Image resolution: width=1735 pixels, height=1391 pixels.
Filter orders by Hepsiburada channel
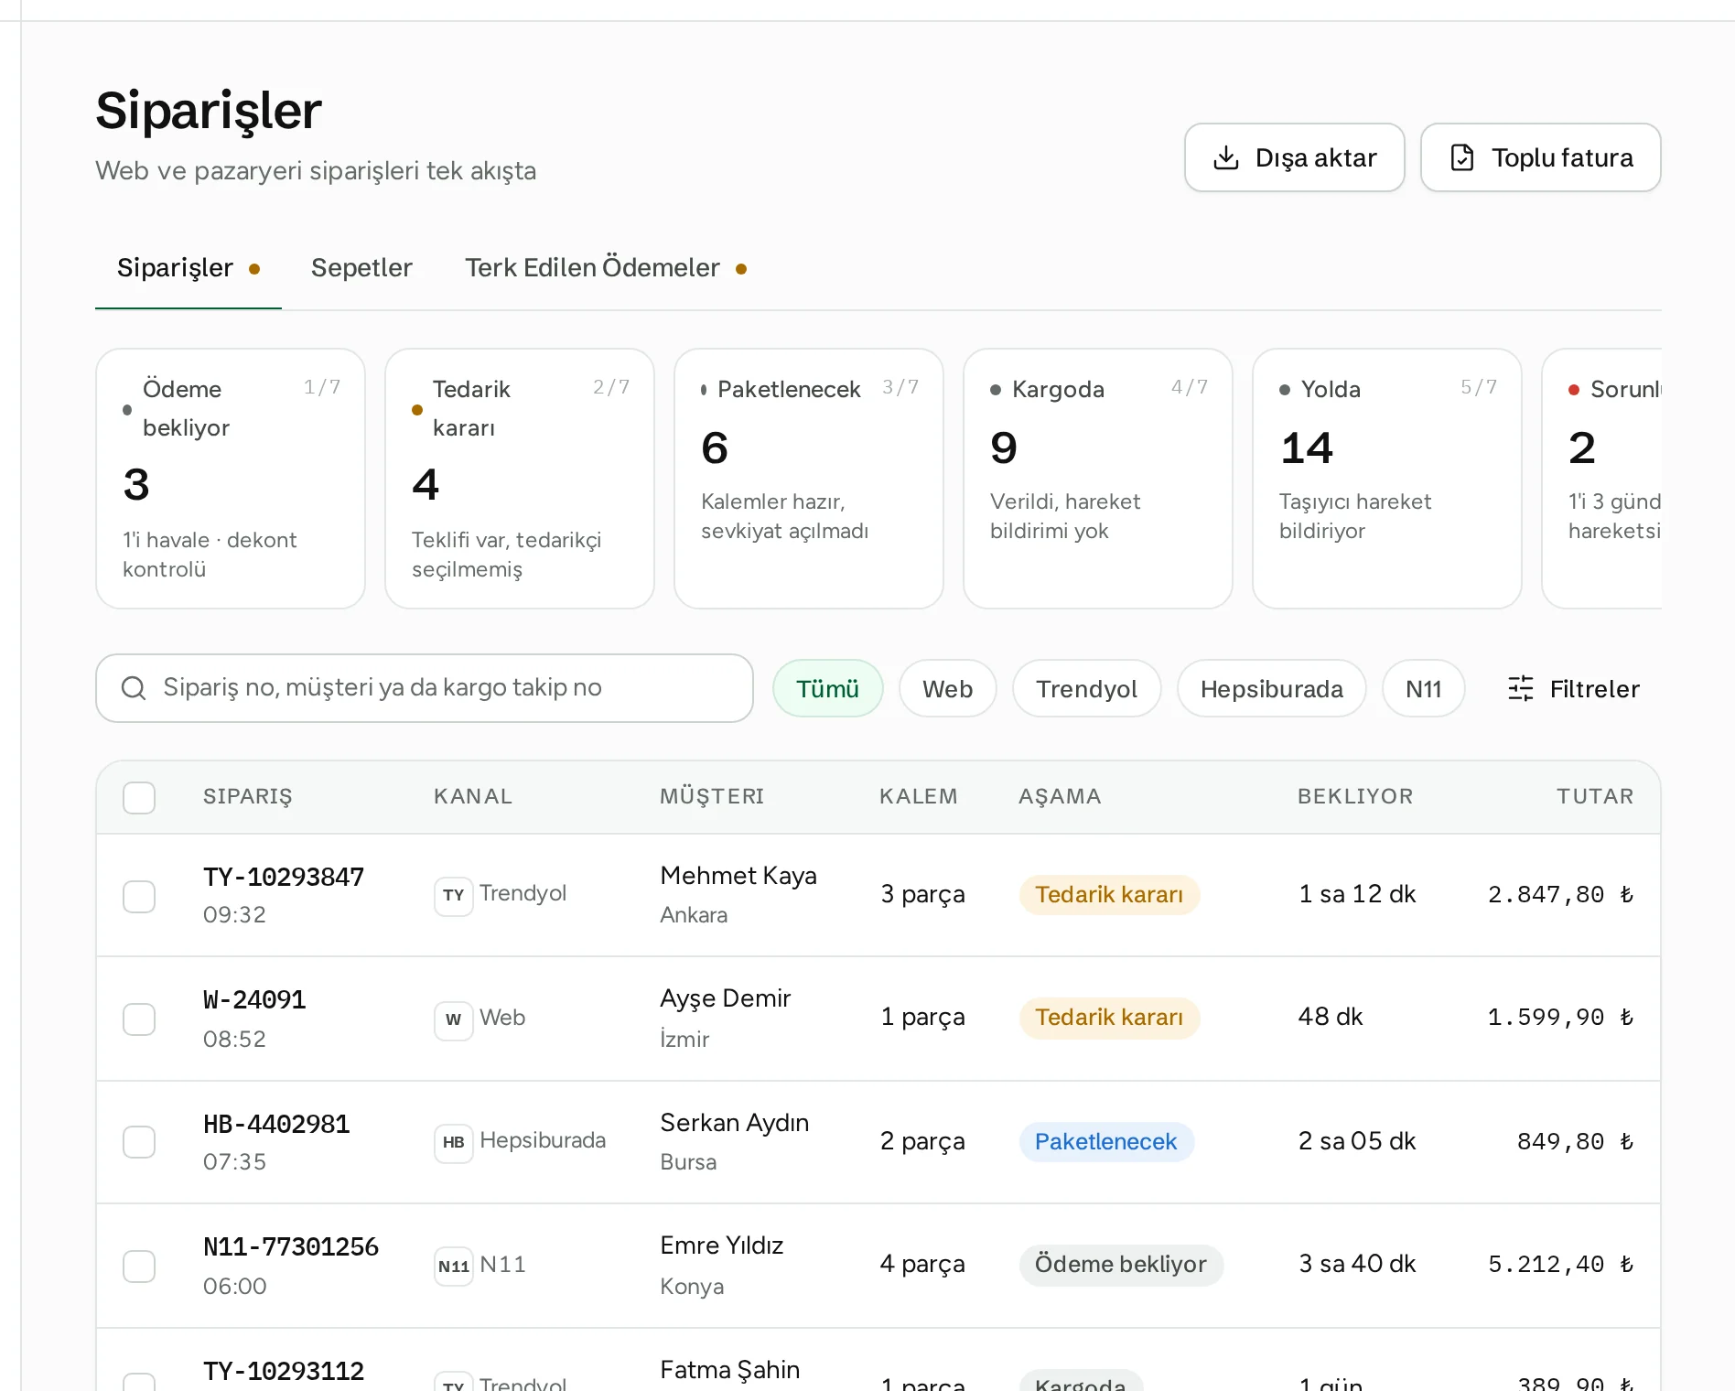point(1271,688)
